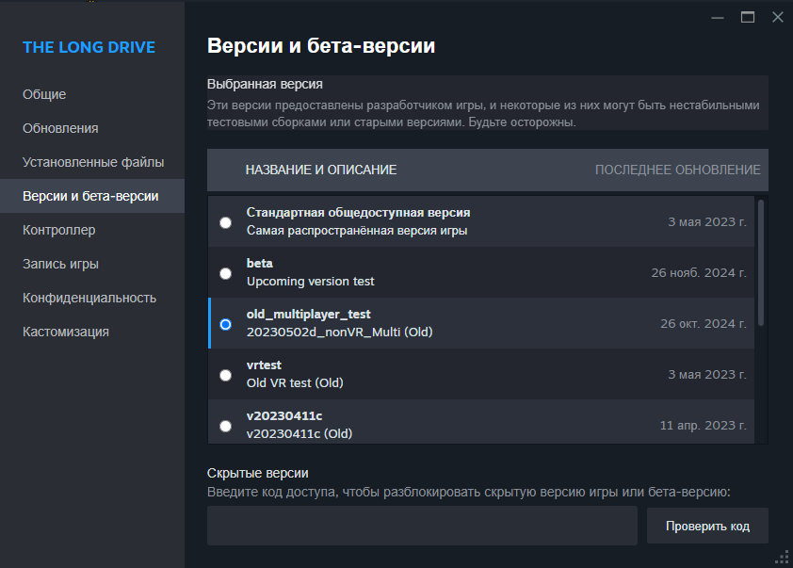
Task: Select the v20230411c version radio button
Action: click(225, 426)
